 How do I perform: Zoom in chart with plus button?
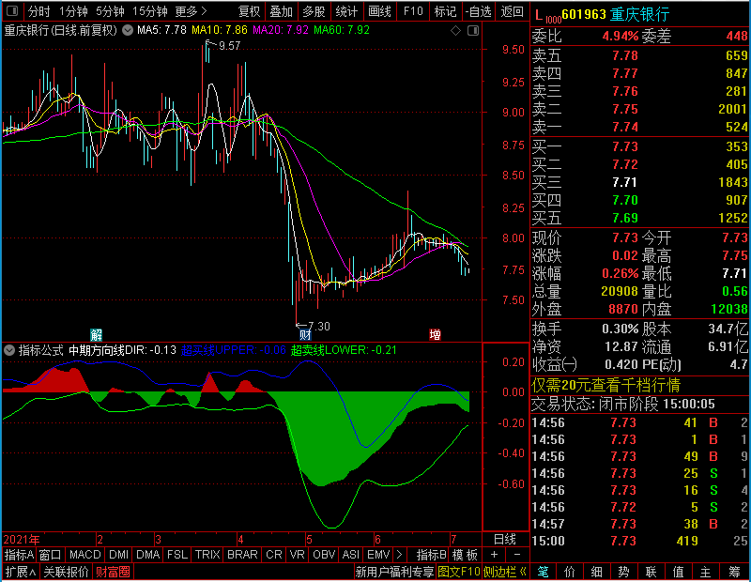click(x=495, y=554)
